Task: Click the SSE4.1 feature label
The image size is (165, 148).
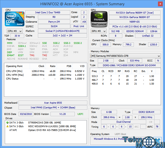Action: (x=22, y=46)
